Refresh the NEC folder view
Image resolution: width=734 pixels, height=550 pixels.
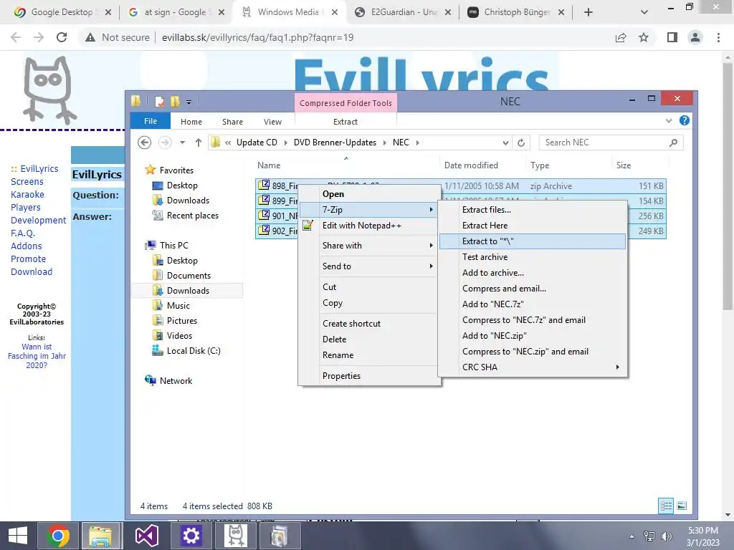[521, 143]
